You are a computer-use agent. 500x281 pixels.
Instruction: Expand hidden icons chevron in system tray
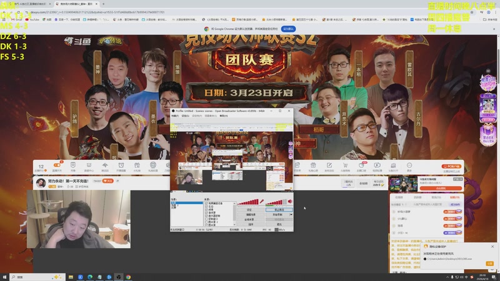tap(447, 277)
